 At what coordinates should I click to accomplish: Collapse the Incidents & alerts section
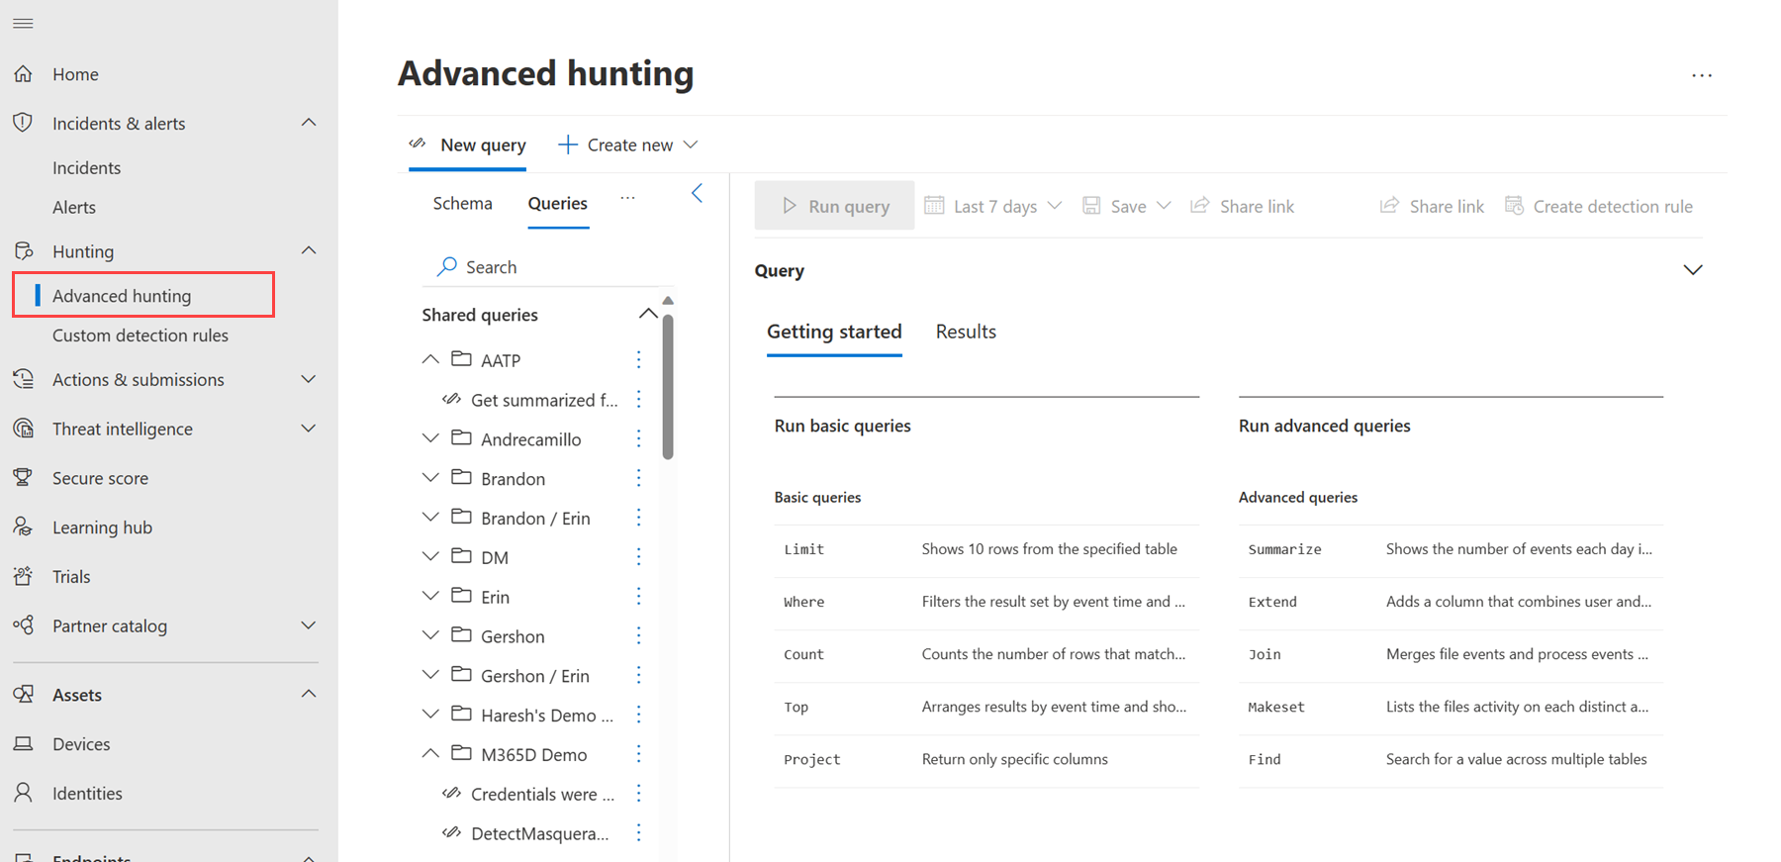click(309, 123)
